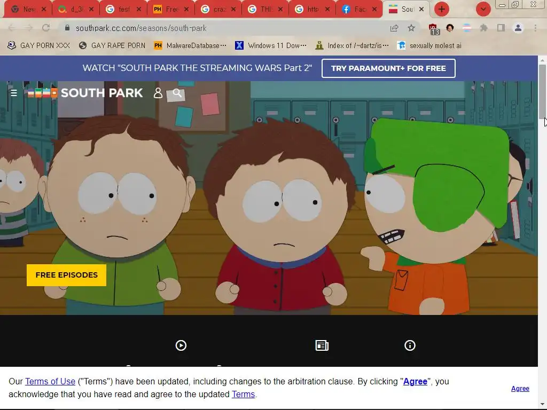Click TRY PARAMOUNT+ FOR FREE button
This screenshot has width=547, height=410.
pyautogui.click(x=388, y=68)
